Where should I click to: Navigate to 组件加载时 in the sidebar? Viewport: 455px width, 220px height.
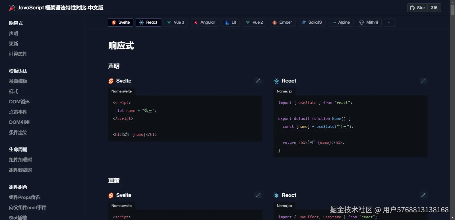click(20, 160)
